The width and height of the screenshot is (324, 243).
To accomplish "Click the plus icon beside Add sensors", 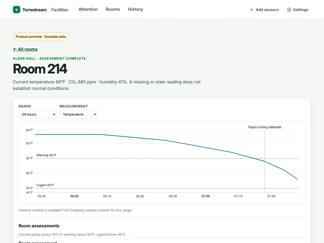I will (x=252, y=10).
